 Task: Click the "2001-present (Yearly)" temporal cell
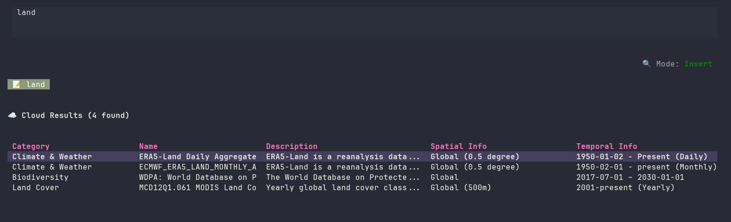tap(625, 187)
